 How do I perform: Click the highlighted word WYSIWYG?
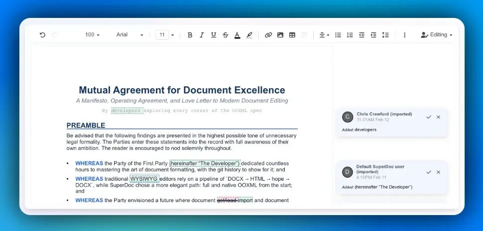coord(144,179)
